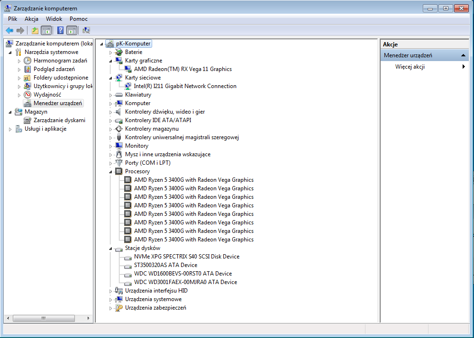Screen dimensions: 474x338
Task: Open the Akcja menu
Action: (x=31, y=19)
